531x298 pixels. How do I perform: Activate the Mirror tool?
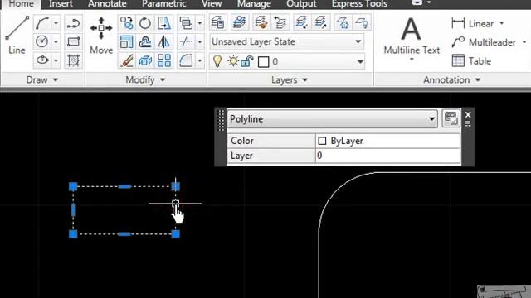pyautogui.click(x=164, y=42)
